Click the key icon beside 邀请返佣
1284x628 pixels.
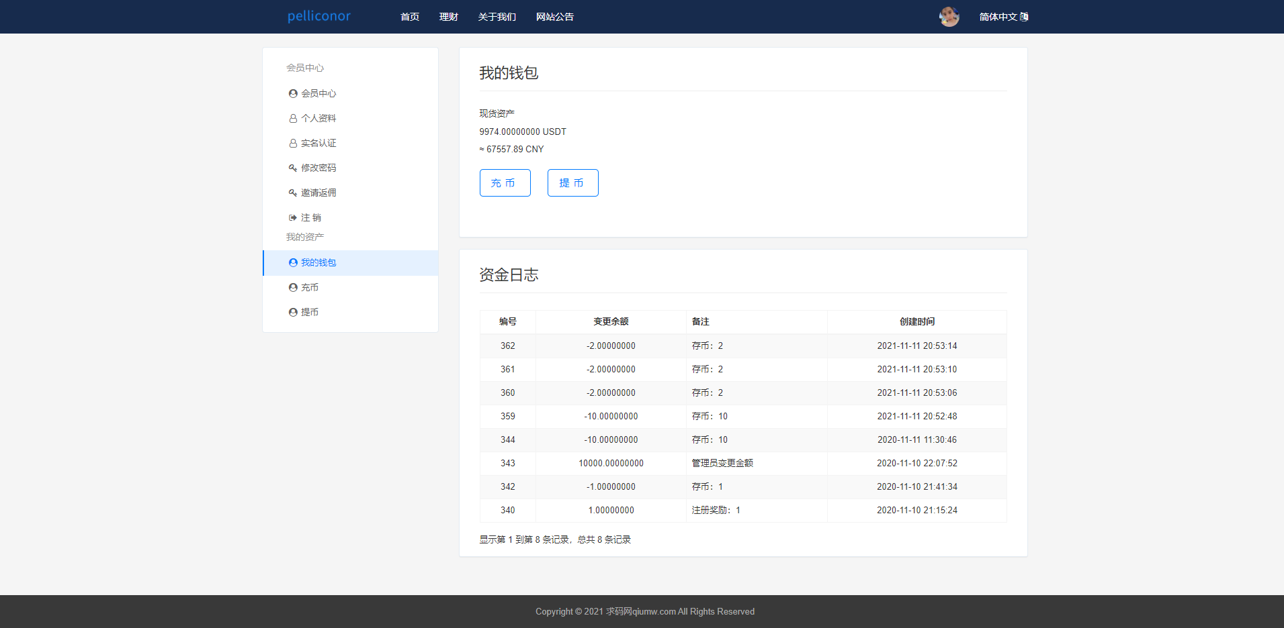(293, 193)
